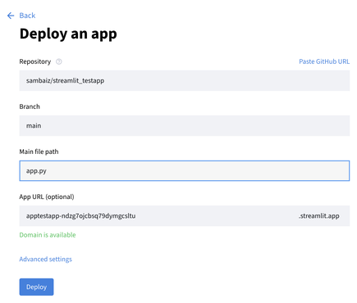Click the back arrow icon
This screenshot has height=303, width=357.
pos(11,16)
